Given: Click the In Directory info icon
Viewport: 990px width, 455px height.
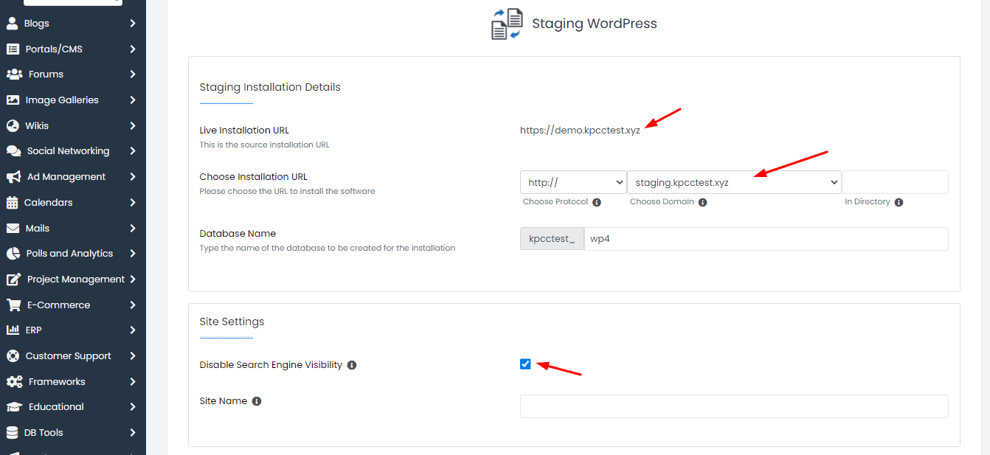Looking at the screenshot, I should 899,202.
